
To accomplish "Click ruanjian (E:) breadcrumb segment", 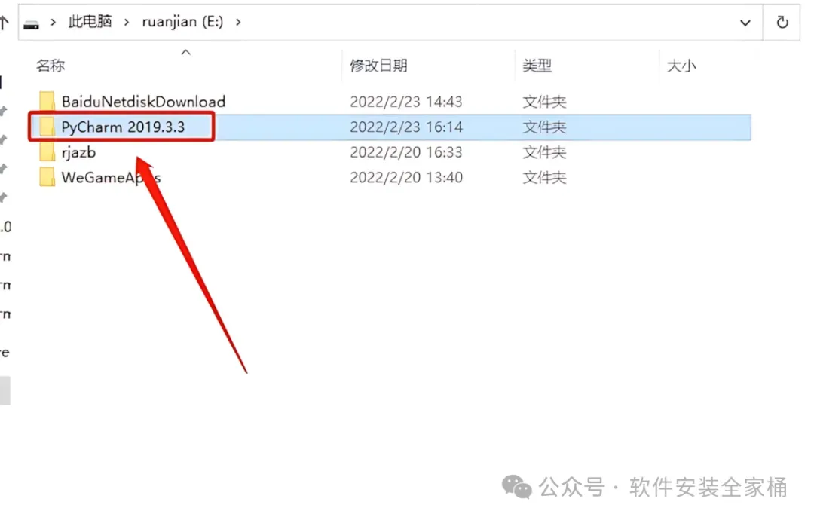I will (x=182, y=22).
